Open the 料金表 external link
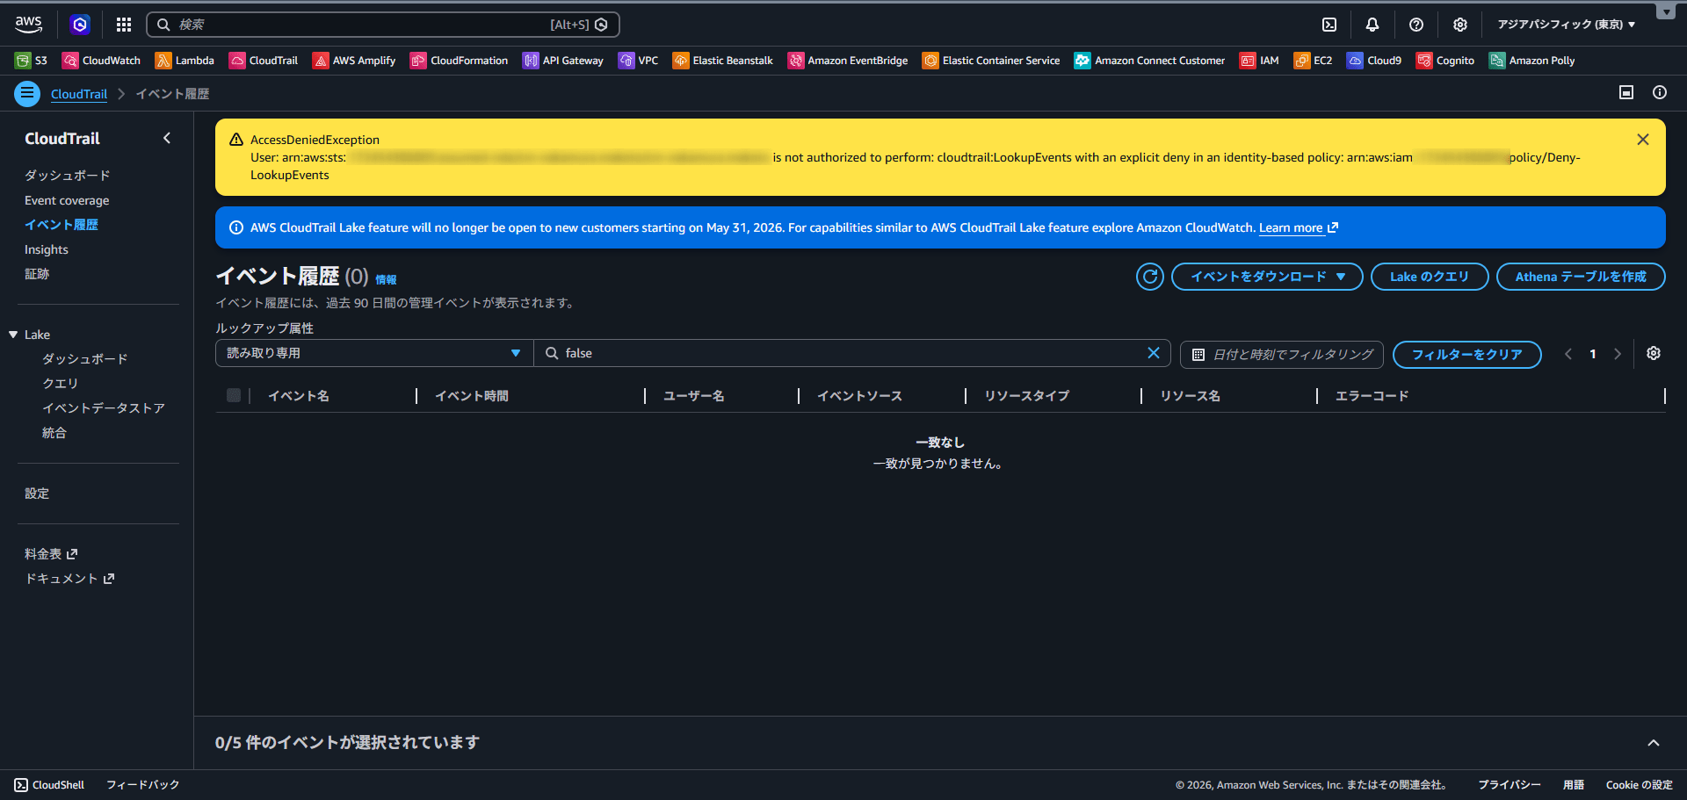 [51, 554]
